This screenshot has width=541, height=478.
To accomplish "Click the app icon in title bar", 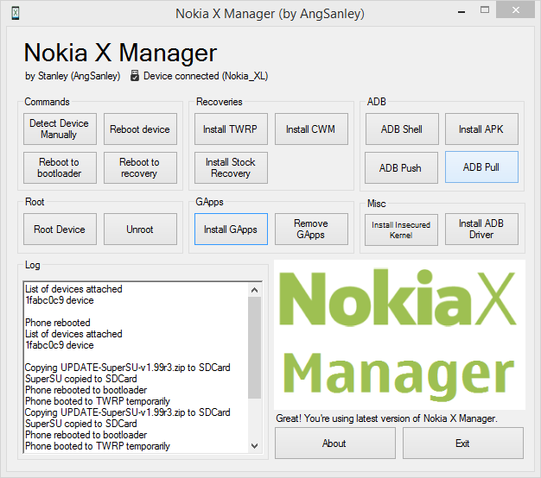I will (x=16, y=14).
